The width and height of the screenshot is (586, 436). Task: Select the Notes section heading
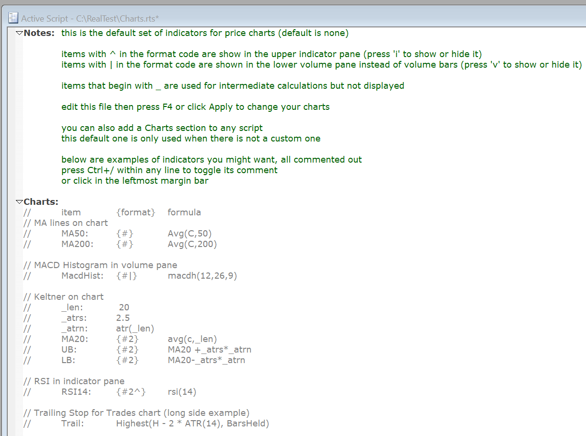pos(39,33)
